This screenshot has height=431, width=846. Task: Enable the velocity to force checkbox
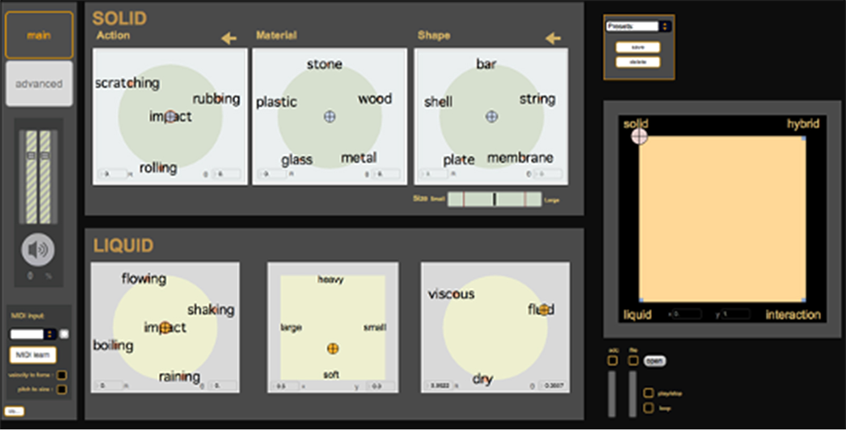click(62, 375)
